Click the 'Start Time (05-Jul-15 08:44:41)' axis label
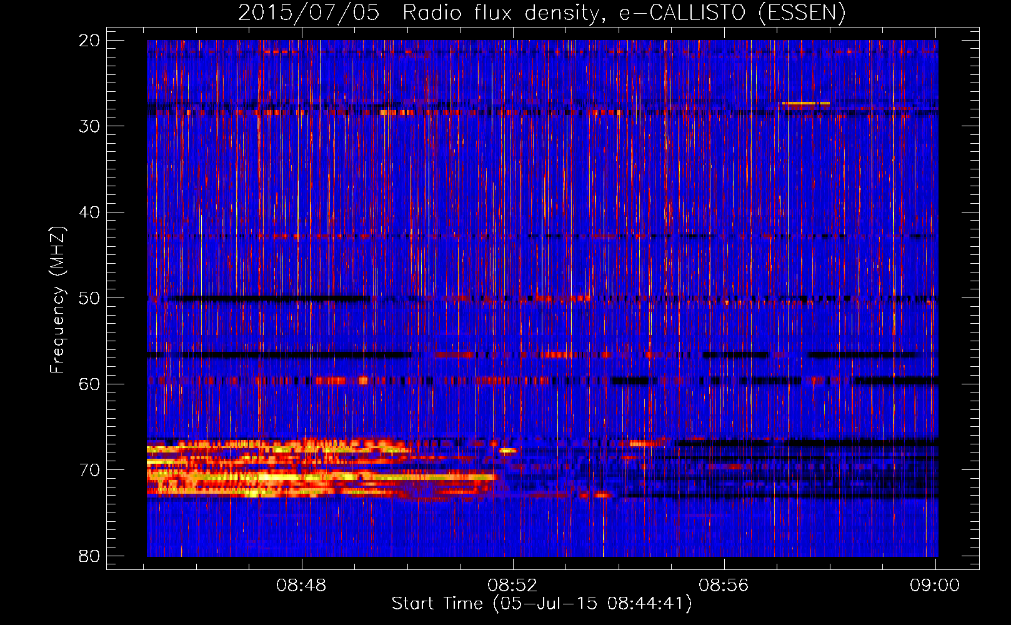The height and width of the screenshot is (625, 1011). (x=542, y=604)
